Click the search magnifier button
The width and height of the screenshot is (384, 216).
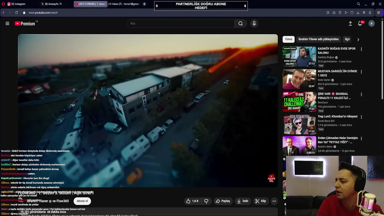[x=241, y=23]
